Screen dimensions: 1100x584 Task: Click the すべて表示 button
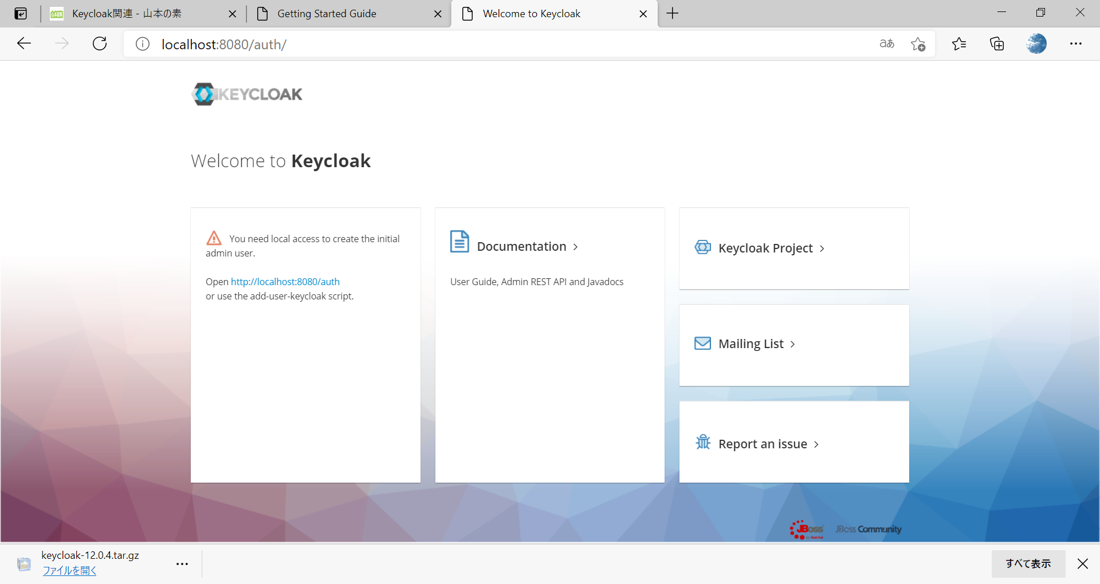[x=1028, y=564]
